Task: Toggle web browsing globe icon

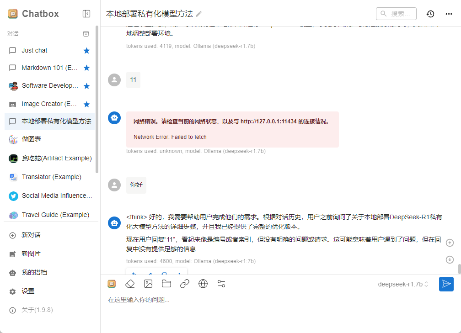Action: 203,284
